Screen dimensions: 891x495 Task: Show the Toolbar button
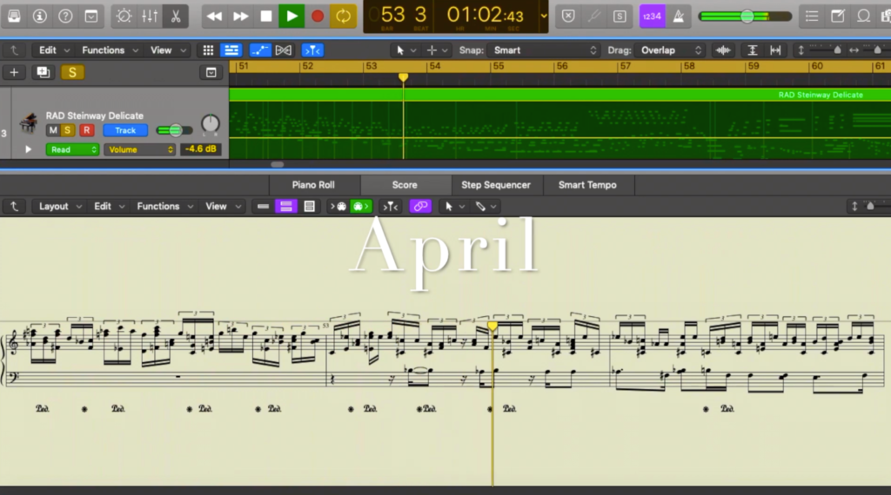click(x=90, y=16)
